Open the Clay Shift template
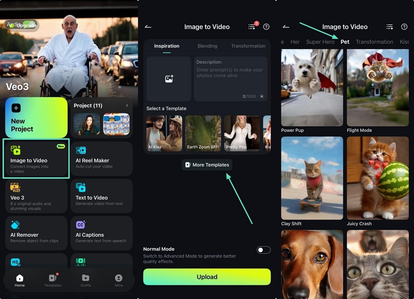 click(312, 178)
